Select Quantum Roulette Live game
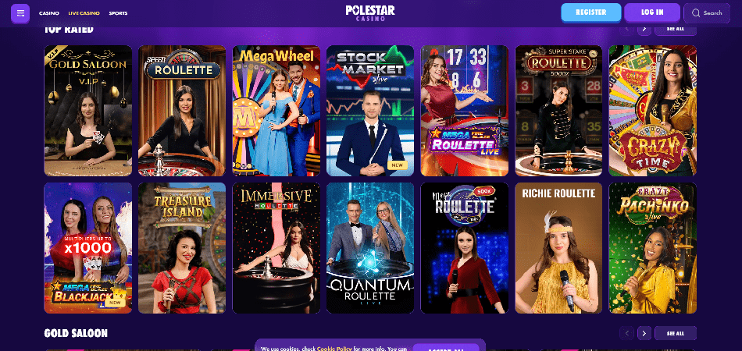742x351 pixels. 370,248
